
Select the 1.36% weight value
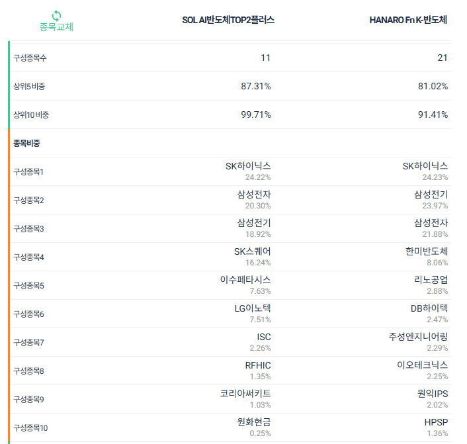pos(437,433)
